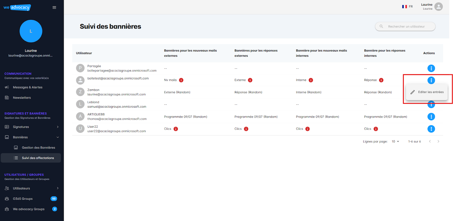Click Bannières pour les nouveaux mails externes header
This screenshot has height=221, width=453.
coord(191,53)
